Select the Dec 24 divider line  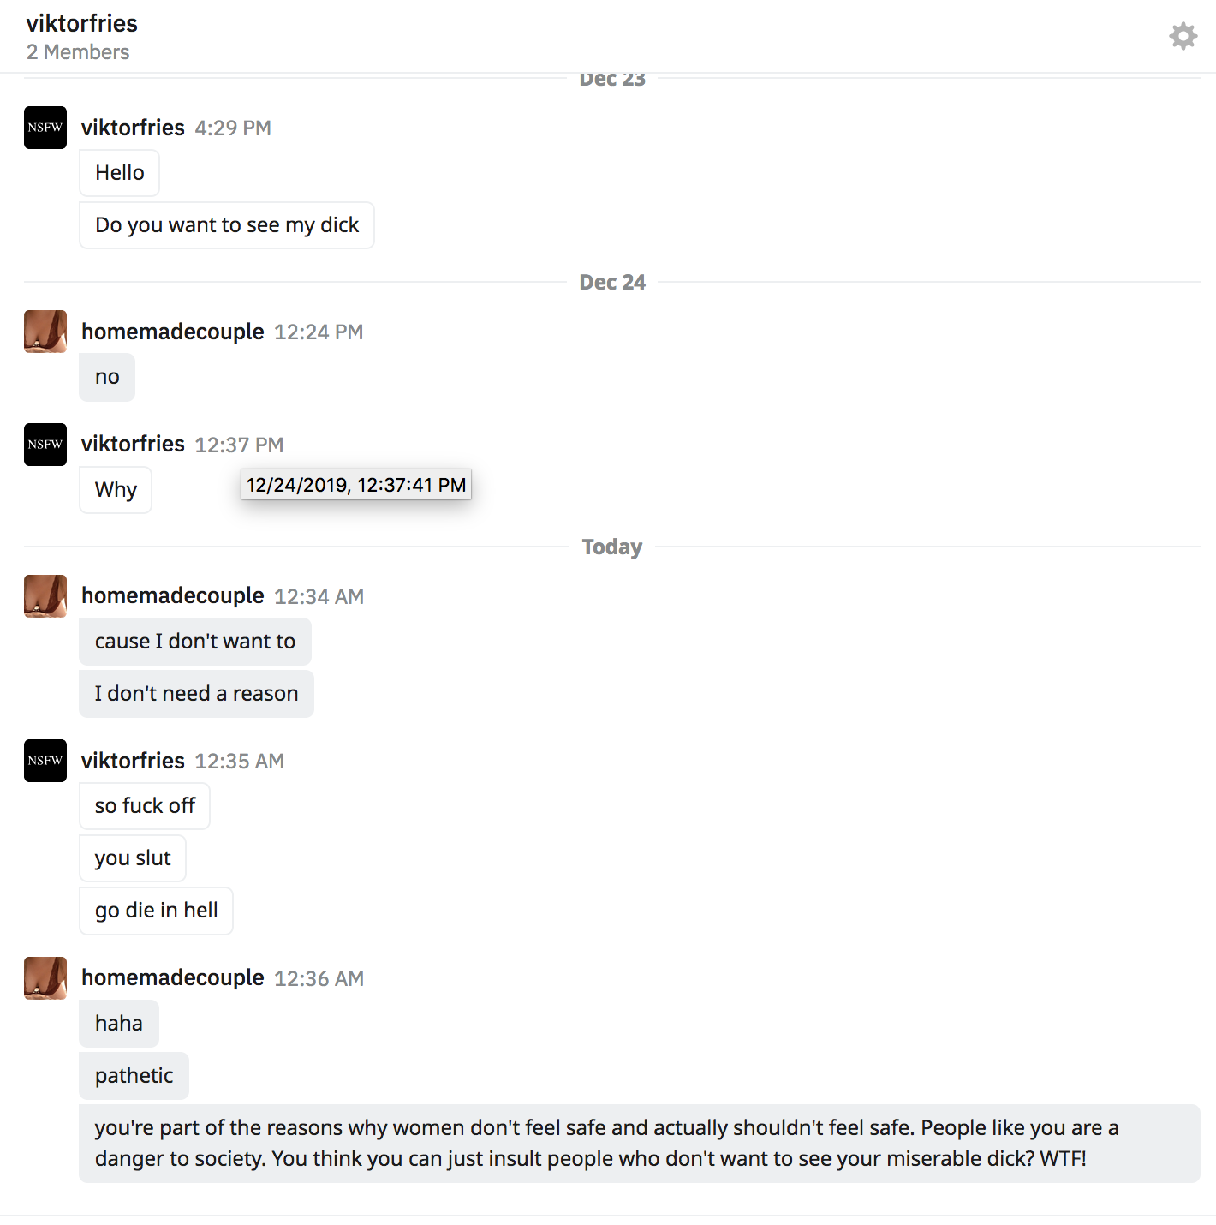[x=612, y=282]
